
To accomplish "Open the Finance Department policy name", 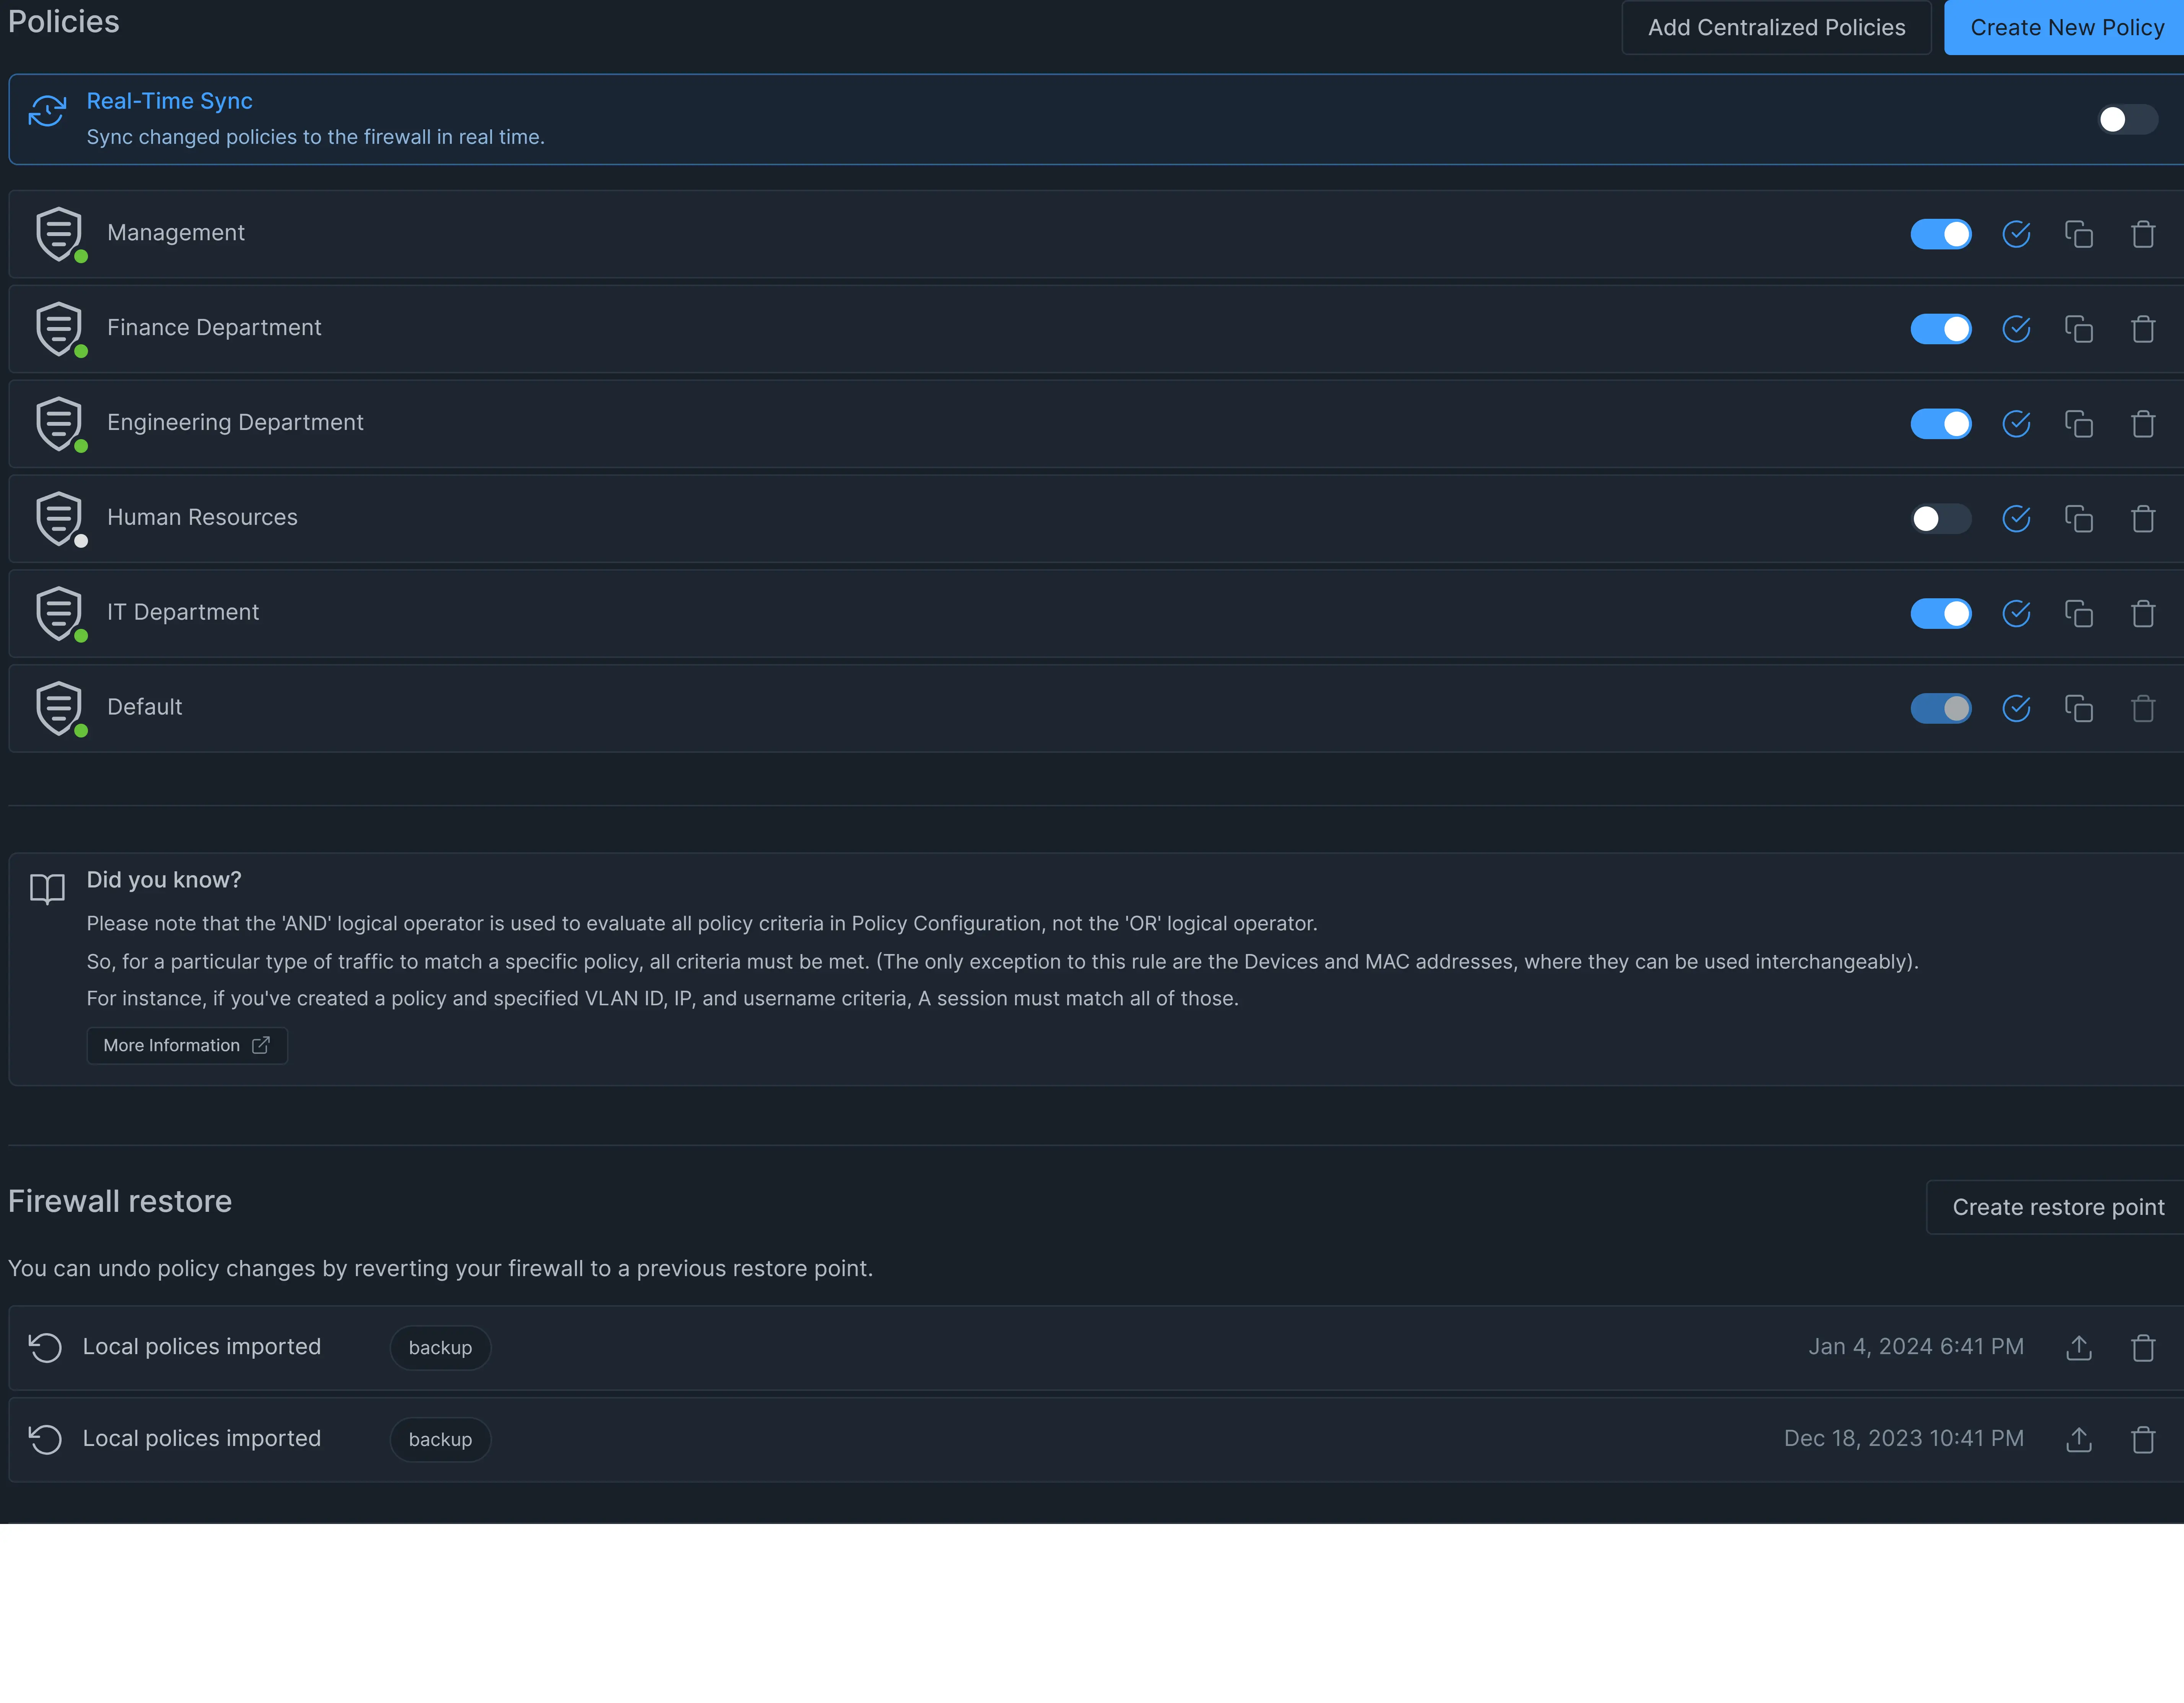I will coord(214,328).
